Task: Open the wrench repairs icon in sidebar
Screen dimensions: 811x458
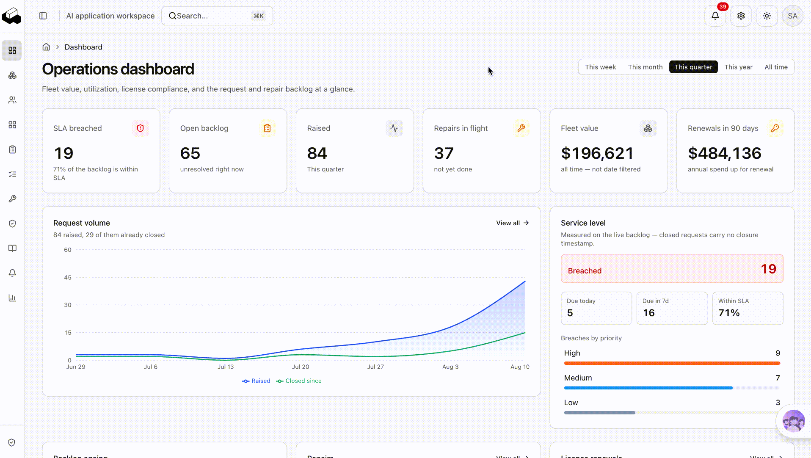Action: click(x=12, y=199)
